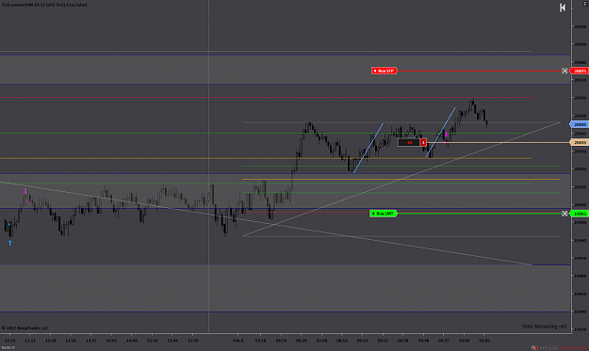
Task: Select the green 19995 limit price marker on axis
Action: [x=580, y=214]
